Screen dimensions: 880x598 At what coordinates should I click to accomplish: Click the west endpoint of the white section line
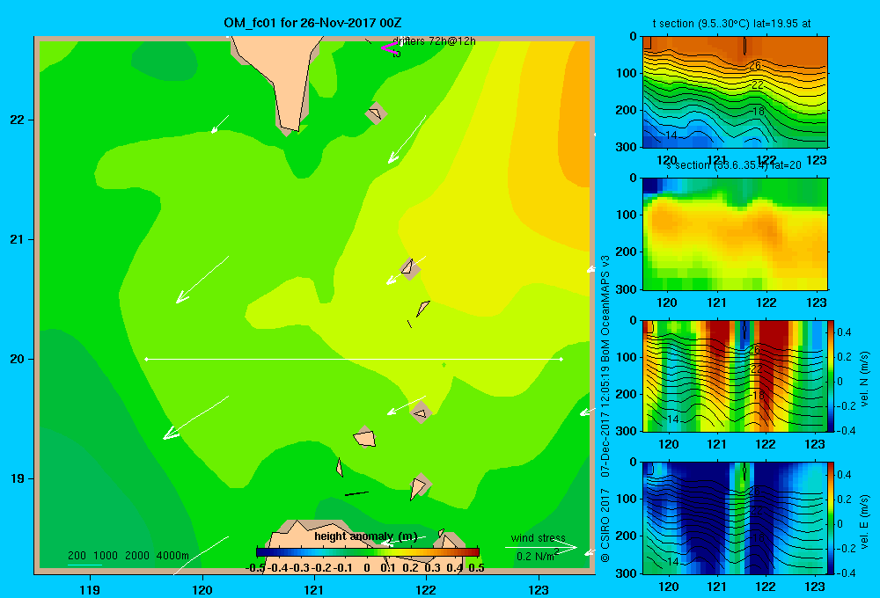coord(146,359)
